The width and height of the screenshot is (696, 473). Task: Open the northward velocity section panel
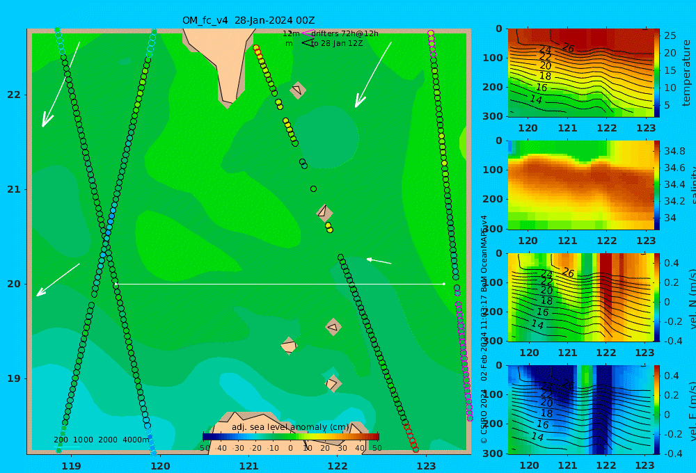tap(580, 297)
